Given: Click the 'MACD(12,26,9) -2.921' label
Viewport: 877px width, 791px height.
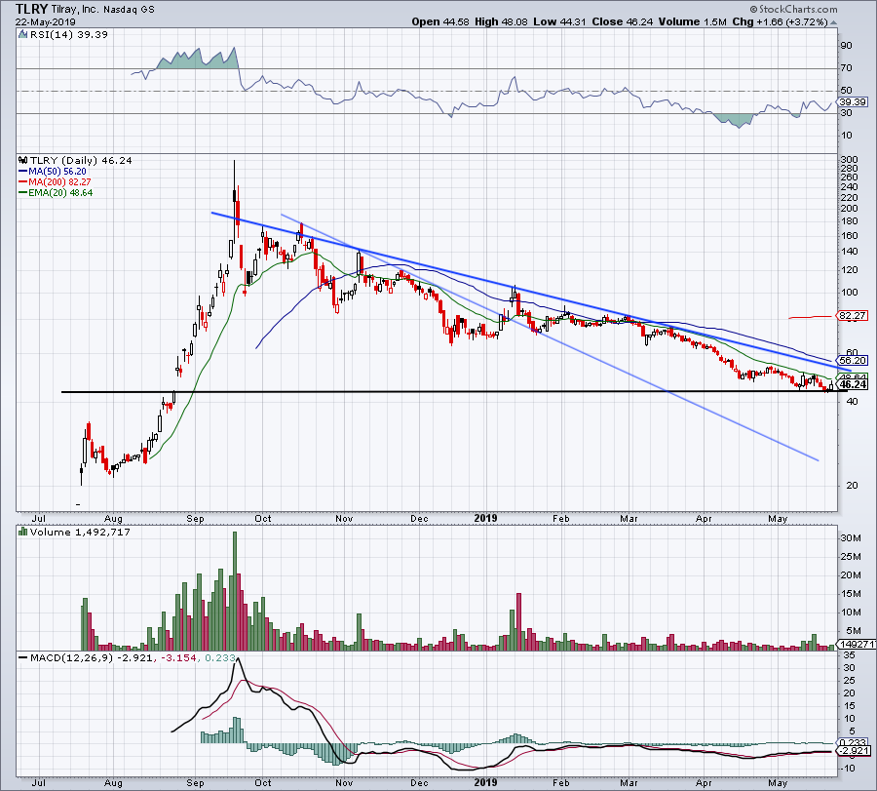Looking at the screenshot, I should pyautogui.click(x=92, y=657).
